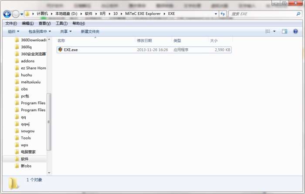Click the EXE.exe application icon
The width and height of the screenshot is (305, 194).
[x=60, y=50]
